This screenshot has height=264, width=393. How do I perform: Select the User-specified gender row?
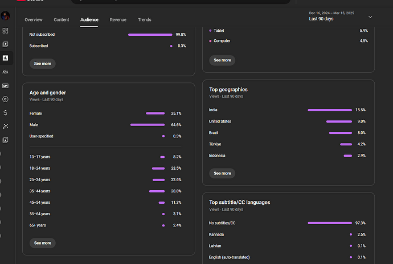(x=105, y=136)
